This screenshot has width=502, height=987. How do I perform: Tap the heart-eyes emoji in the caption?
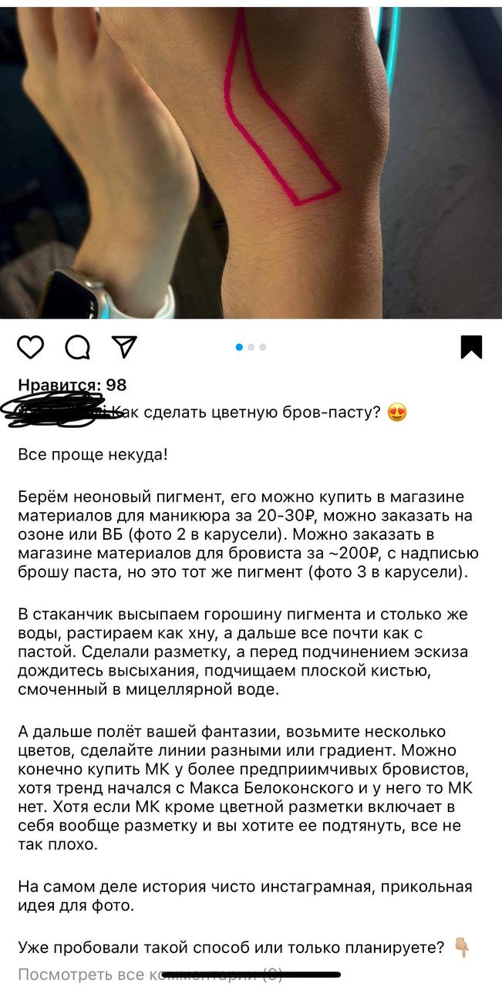tap(397, 413)
